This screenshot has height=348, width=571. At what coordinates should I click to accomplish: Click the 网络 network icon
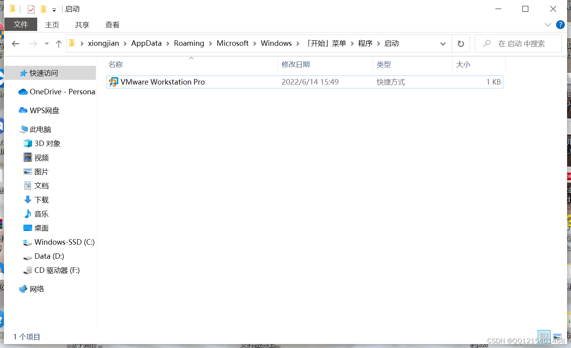23,289
